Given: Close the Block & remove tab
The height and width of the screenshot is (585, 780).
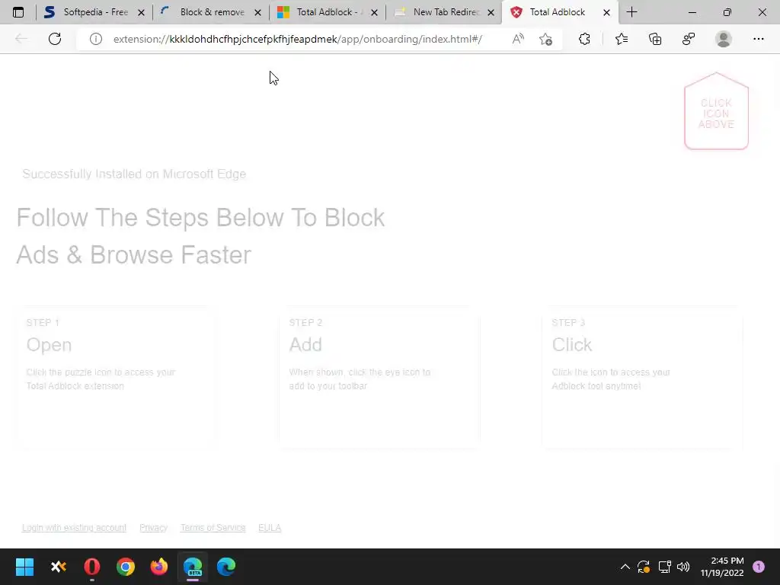Looking at the screenshot, I should click(x=257, y=12).
